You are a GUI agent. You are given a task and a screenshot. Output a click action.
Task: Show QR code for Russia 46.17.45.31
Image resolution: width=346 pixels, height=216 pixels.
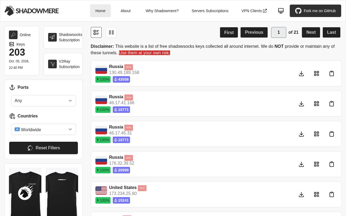(317, 134)
